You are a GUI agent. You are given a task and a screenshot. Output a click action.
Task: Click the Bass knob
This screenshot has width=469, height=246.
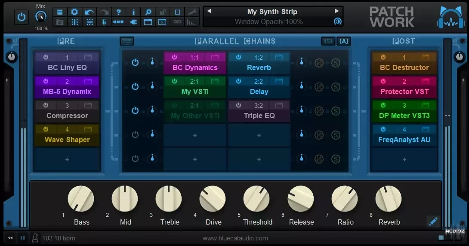tap(81, 198)
